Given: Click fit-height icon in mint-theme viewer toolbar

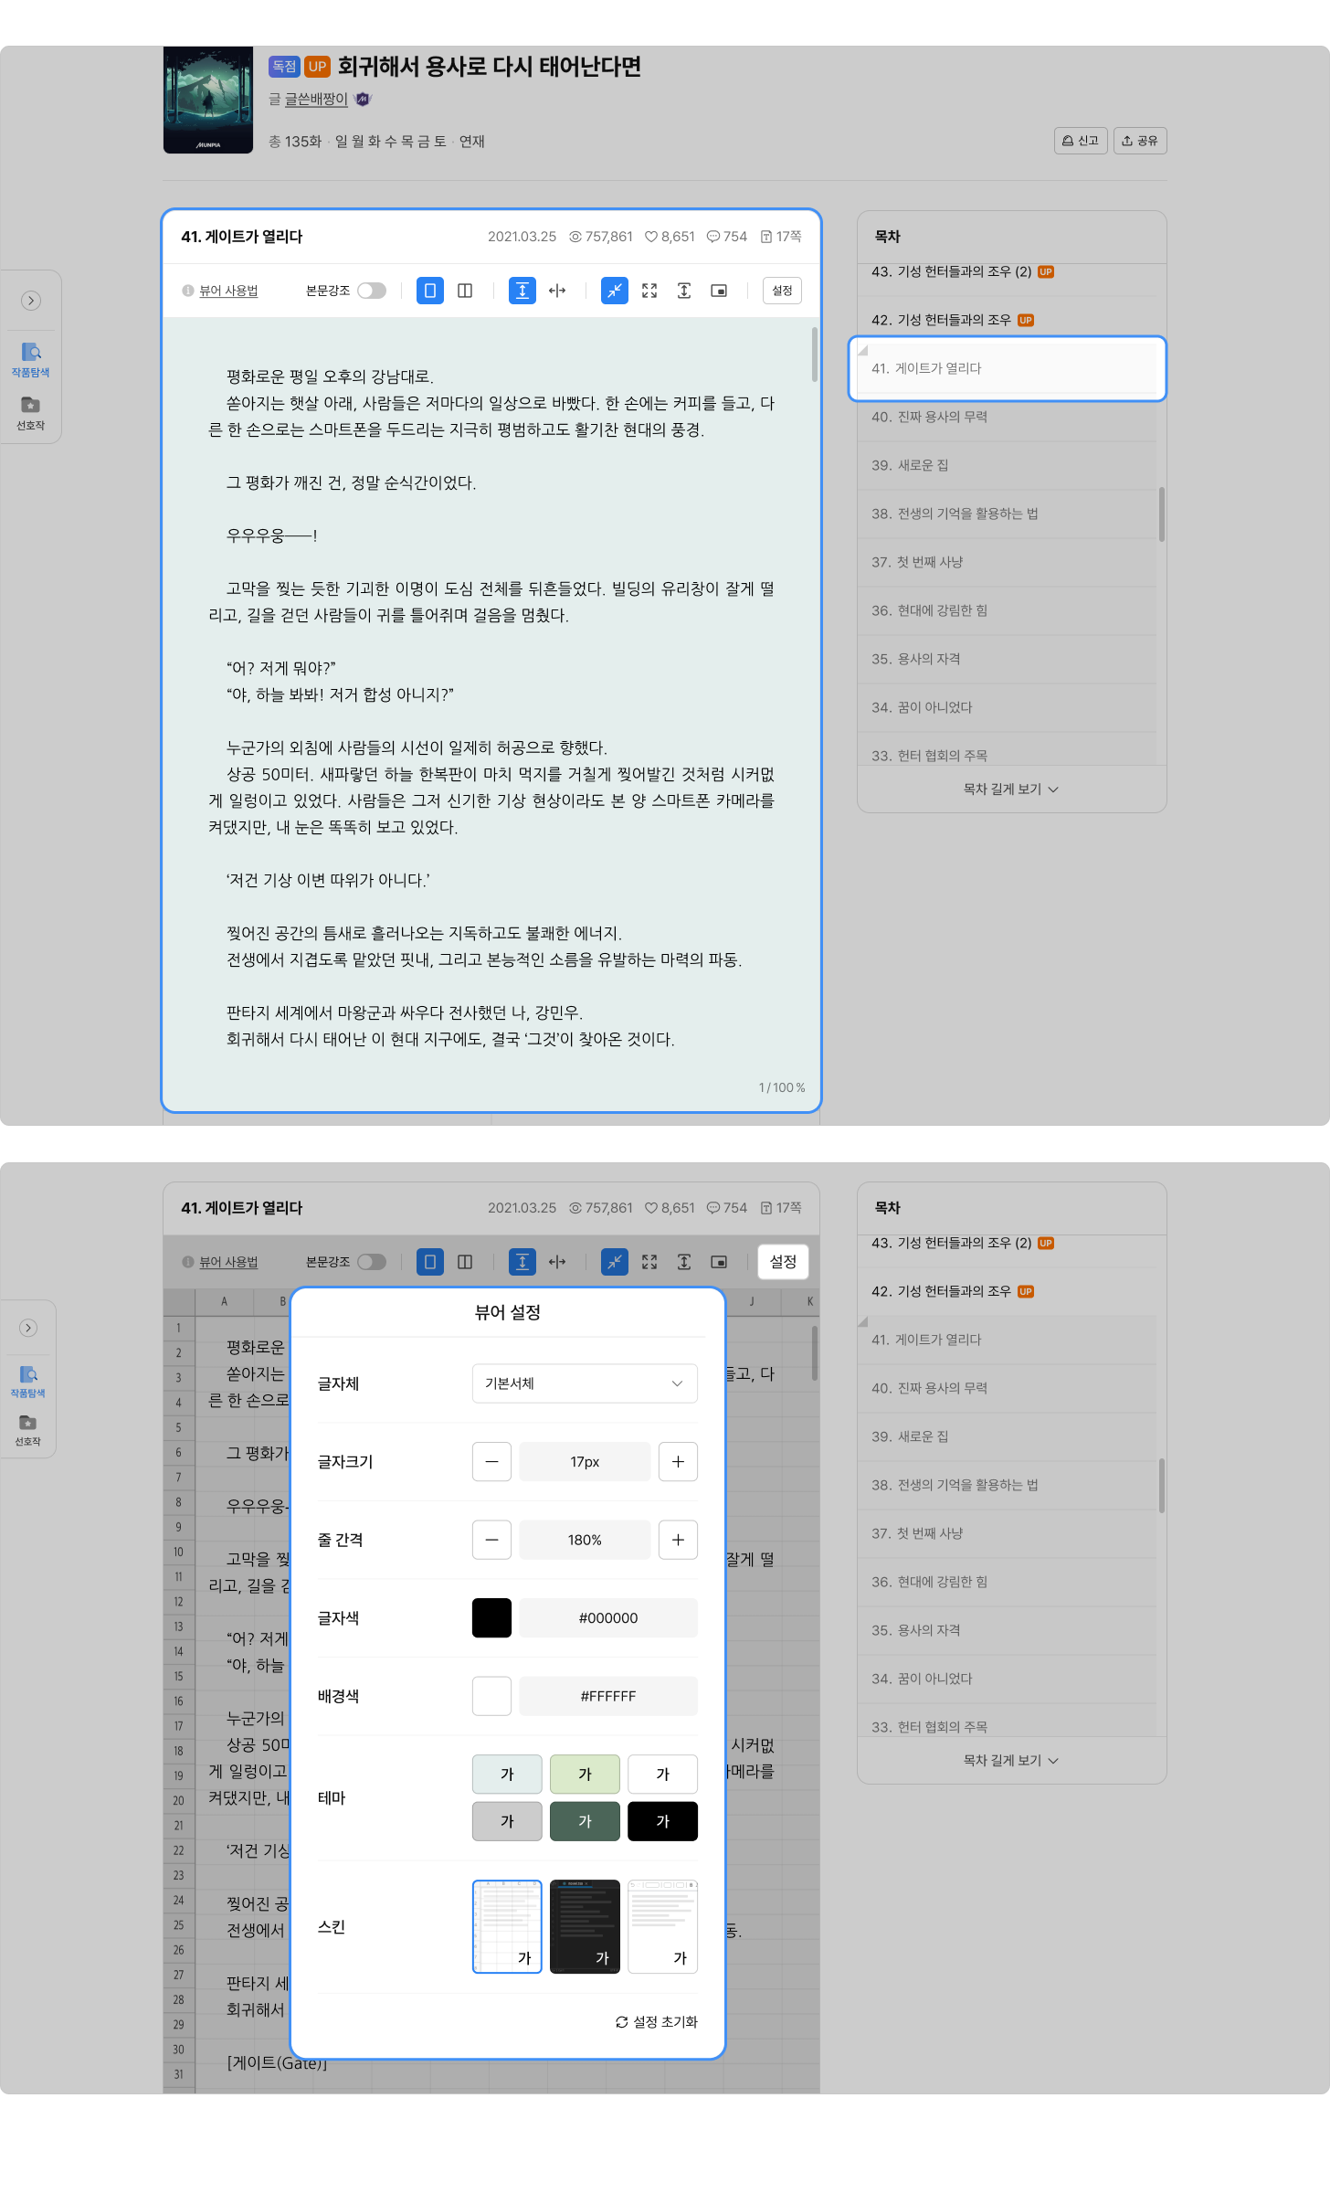Looking at the screenshot, I should tap(684, 291).
